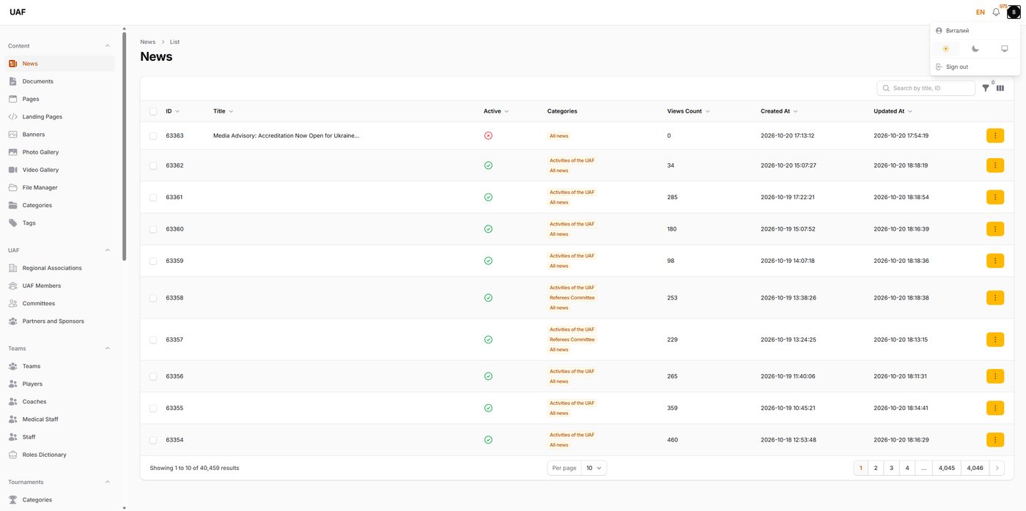
Task: Select all rows with header checkbox
Action: point(153,111)
